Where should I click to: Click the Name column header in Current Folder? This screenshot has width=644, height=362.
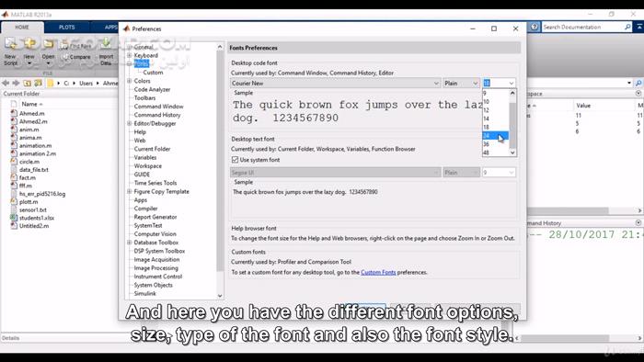tap(29, 104)
